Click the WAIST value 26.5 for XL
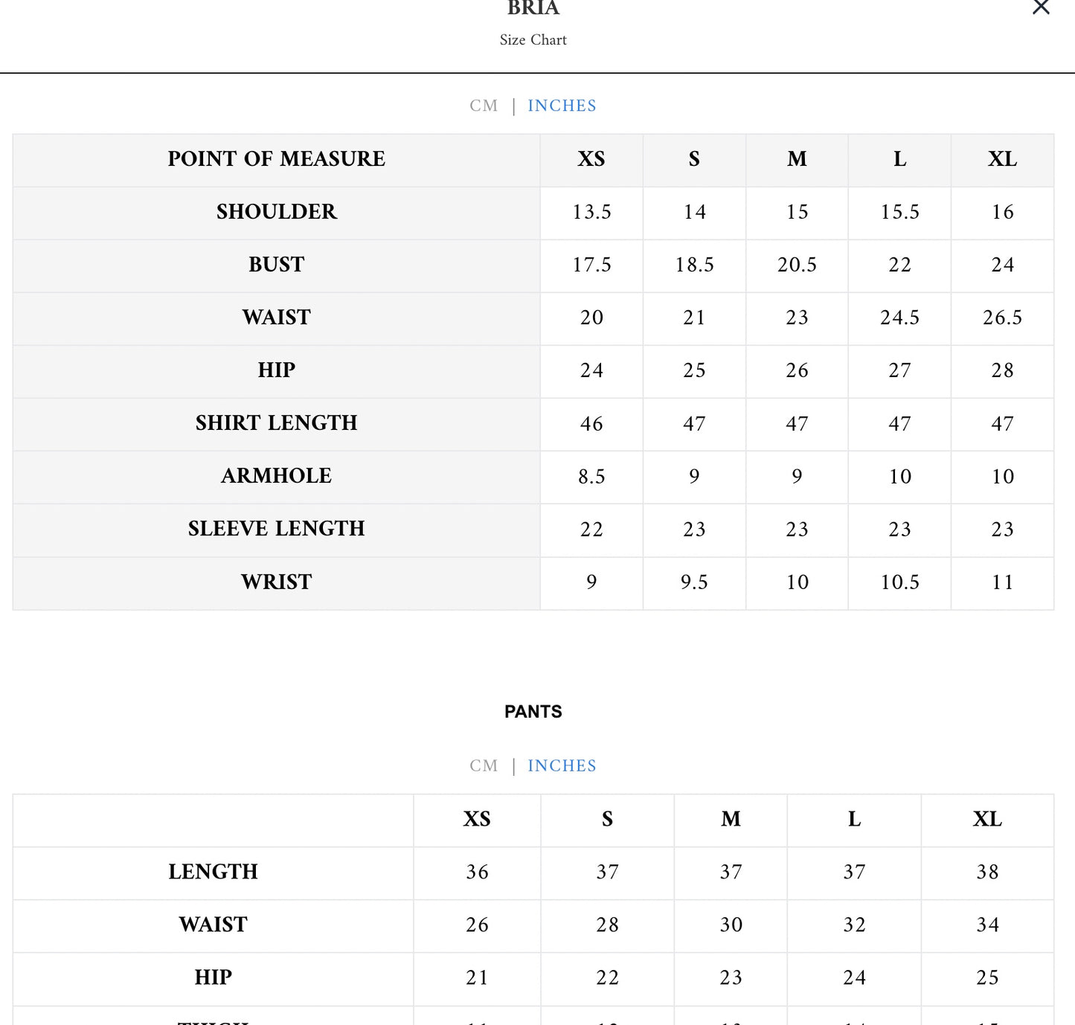The image size is (1075, 1025). click(x=1002, y=318)
